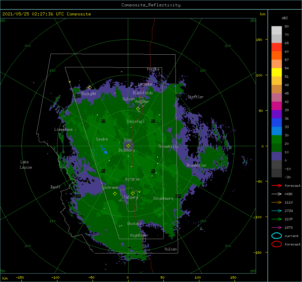302x282 pixels.
Task: Click the Okotoks label on the map
Action: [x=134, y=223]
